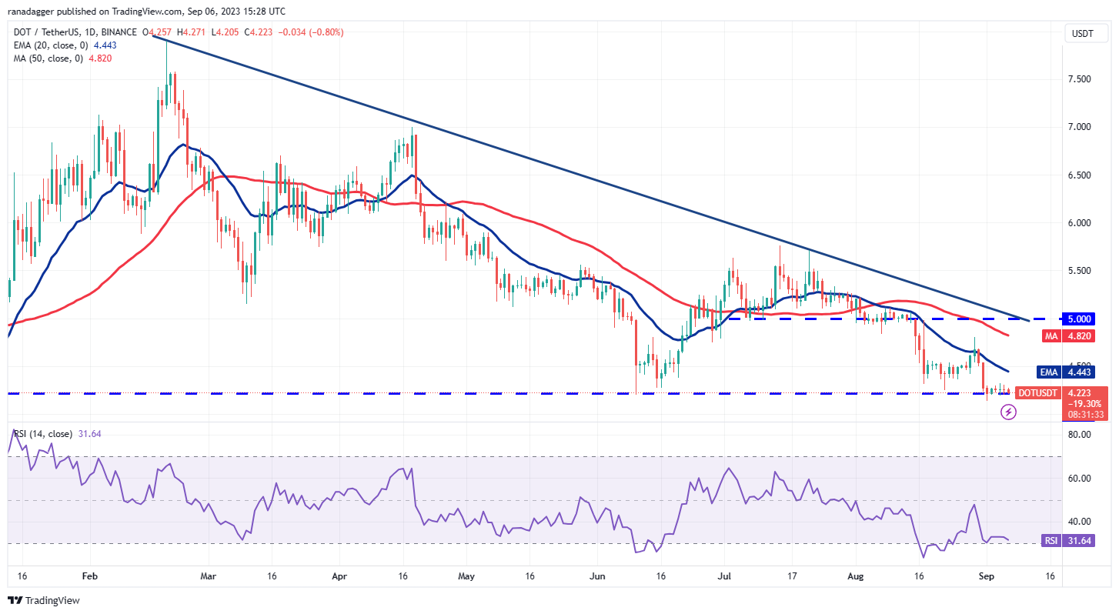
Task: Click the candle countdown timer 08:31:33
Action: 1084,414
